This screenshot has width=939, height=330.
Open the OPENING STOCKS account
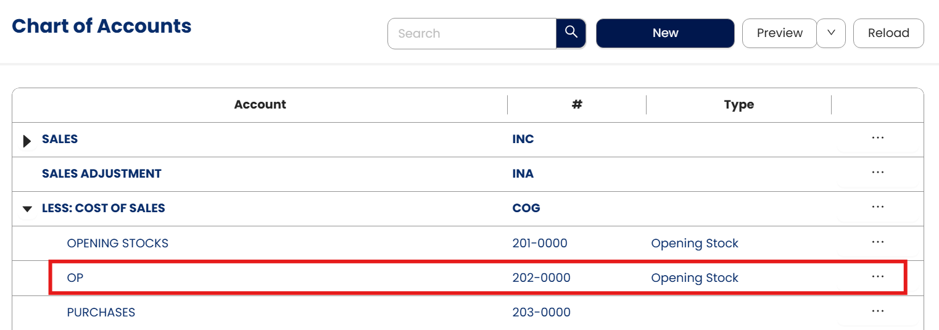pos(117,243)
